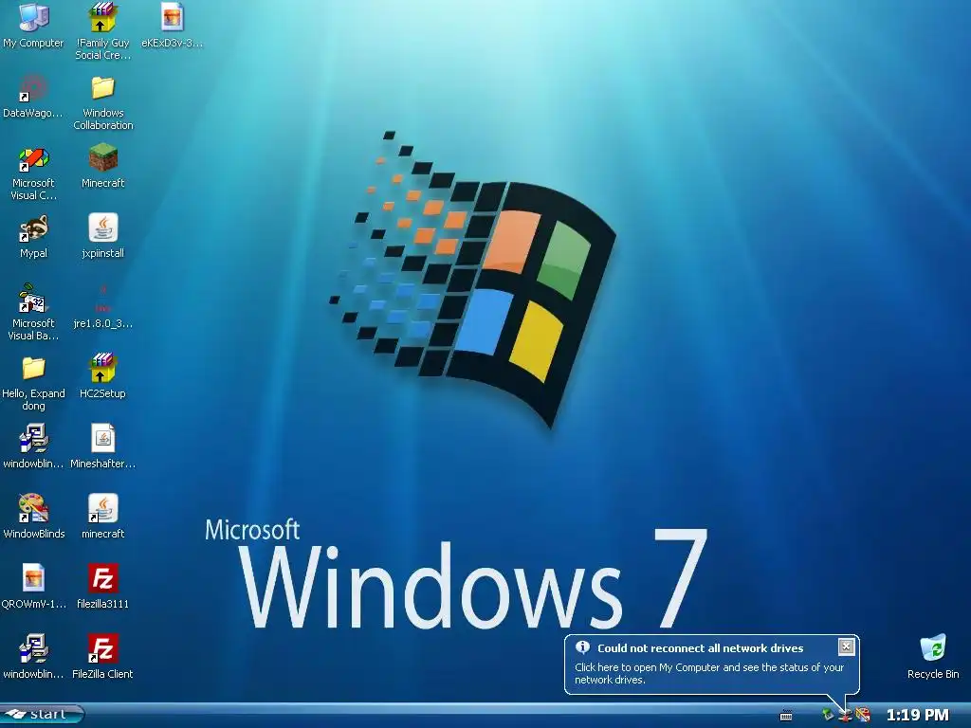Click the 'Could not reconnect all network drives' title

pos(701,648)
